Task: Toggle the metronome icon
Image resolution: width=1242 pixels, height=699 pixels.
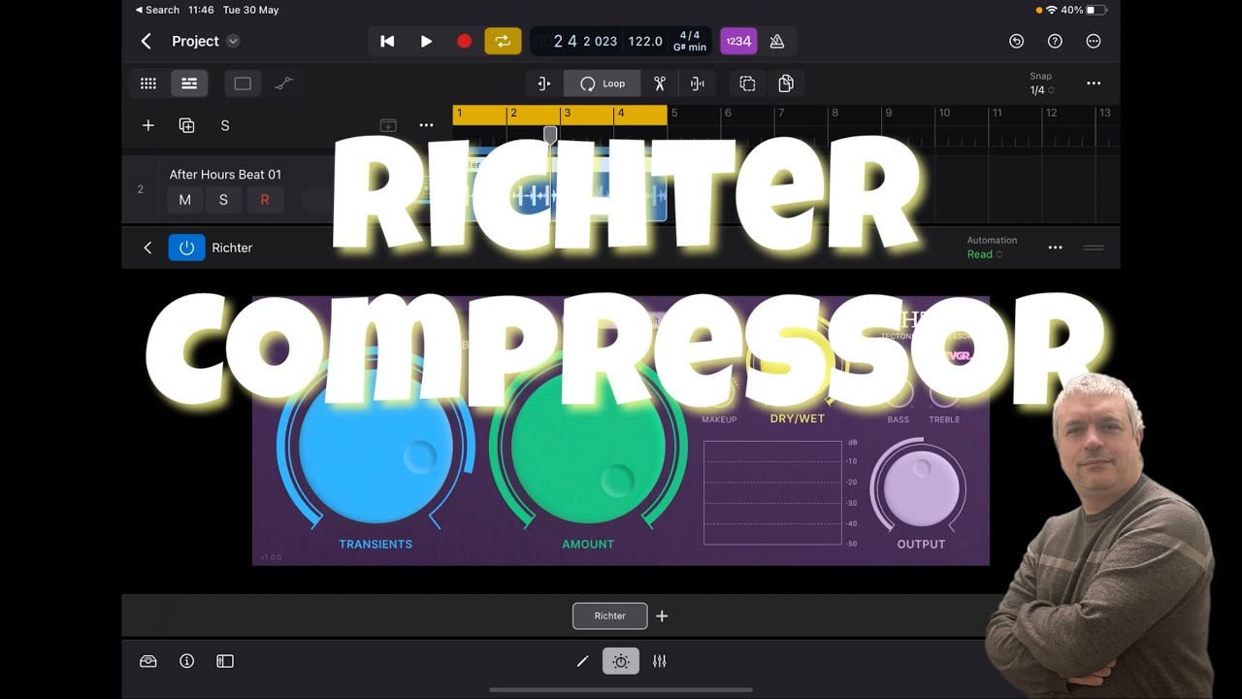Action: [x=777, y=41]
